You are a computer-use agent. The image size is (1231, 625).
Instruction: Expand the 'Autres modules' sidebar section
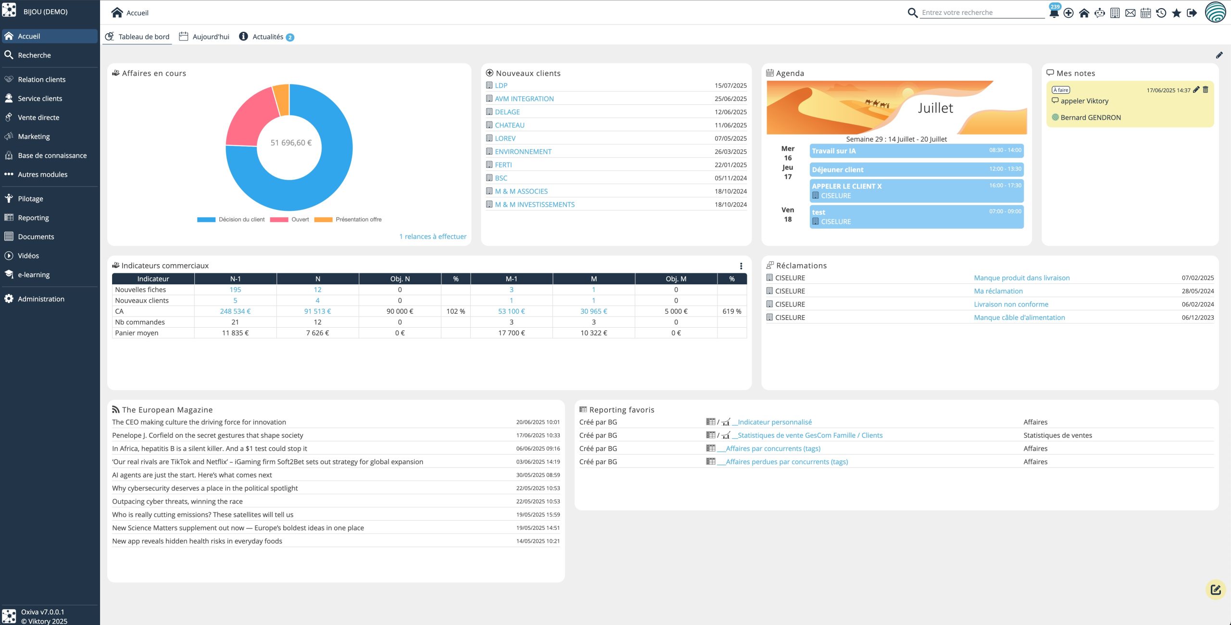click(x=42, y=174)
